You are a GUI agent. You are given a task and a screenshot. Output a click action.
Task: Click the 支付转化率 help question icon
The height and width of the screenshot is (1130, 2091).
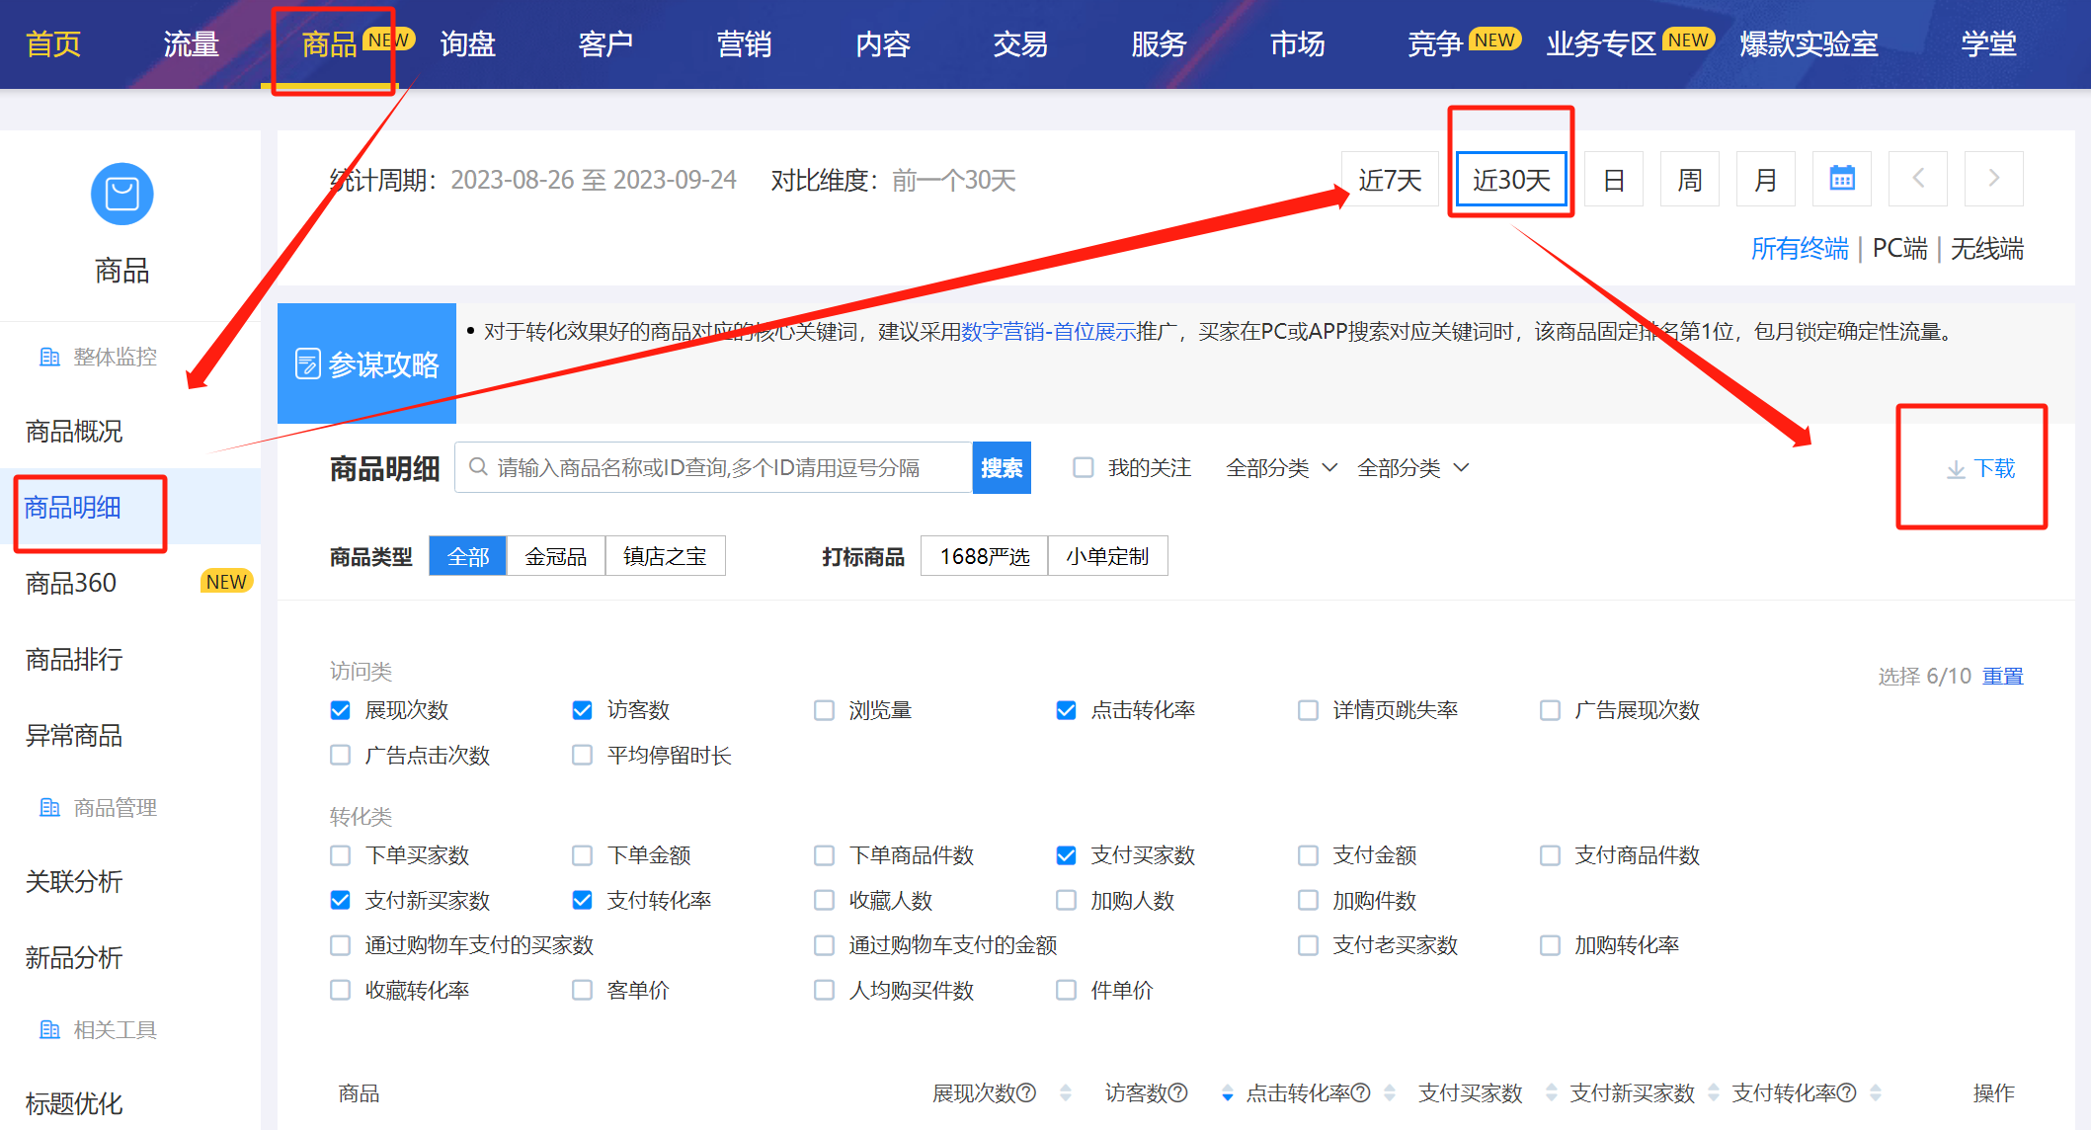[x=1846, y=1092]
